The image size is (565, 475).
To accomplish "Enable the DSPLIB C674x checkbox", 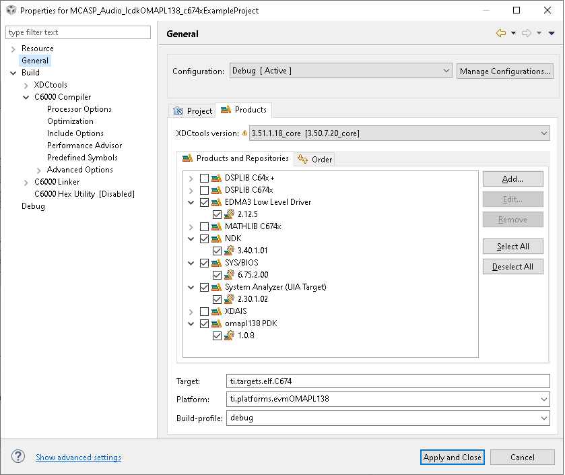I will click(204, 190).
